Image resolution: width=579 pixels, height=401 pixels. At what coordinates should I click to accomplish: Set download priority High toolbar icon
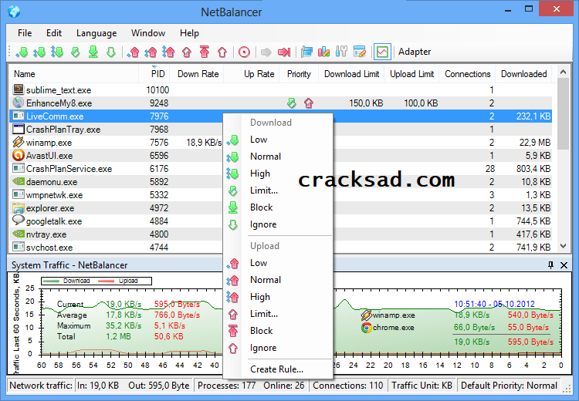coord(57,52)
